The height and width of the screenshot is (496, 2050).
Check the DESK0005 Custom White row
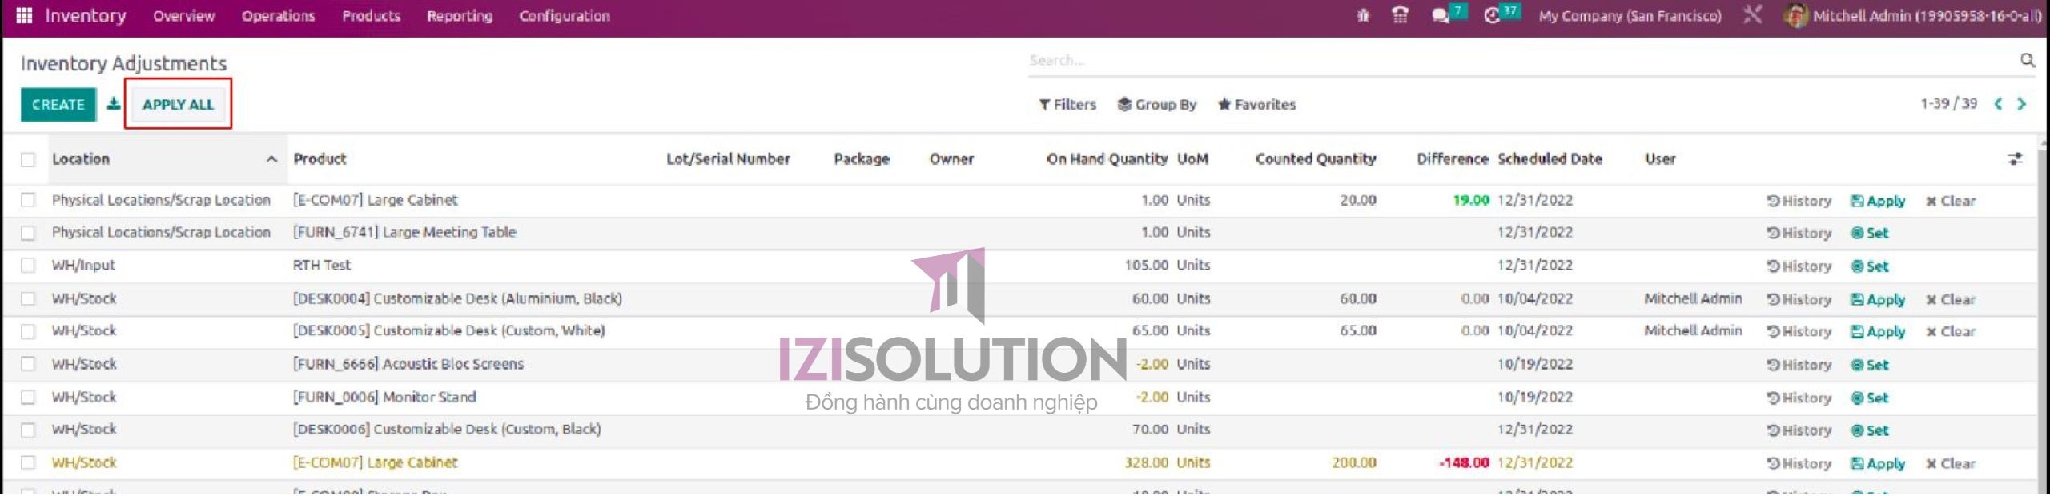click(x=28, y=330)
